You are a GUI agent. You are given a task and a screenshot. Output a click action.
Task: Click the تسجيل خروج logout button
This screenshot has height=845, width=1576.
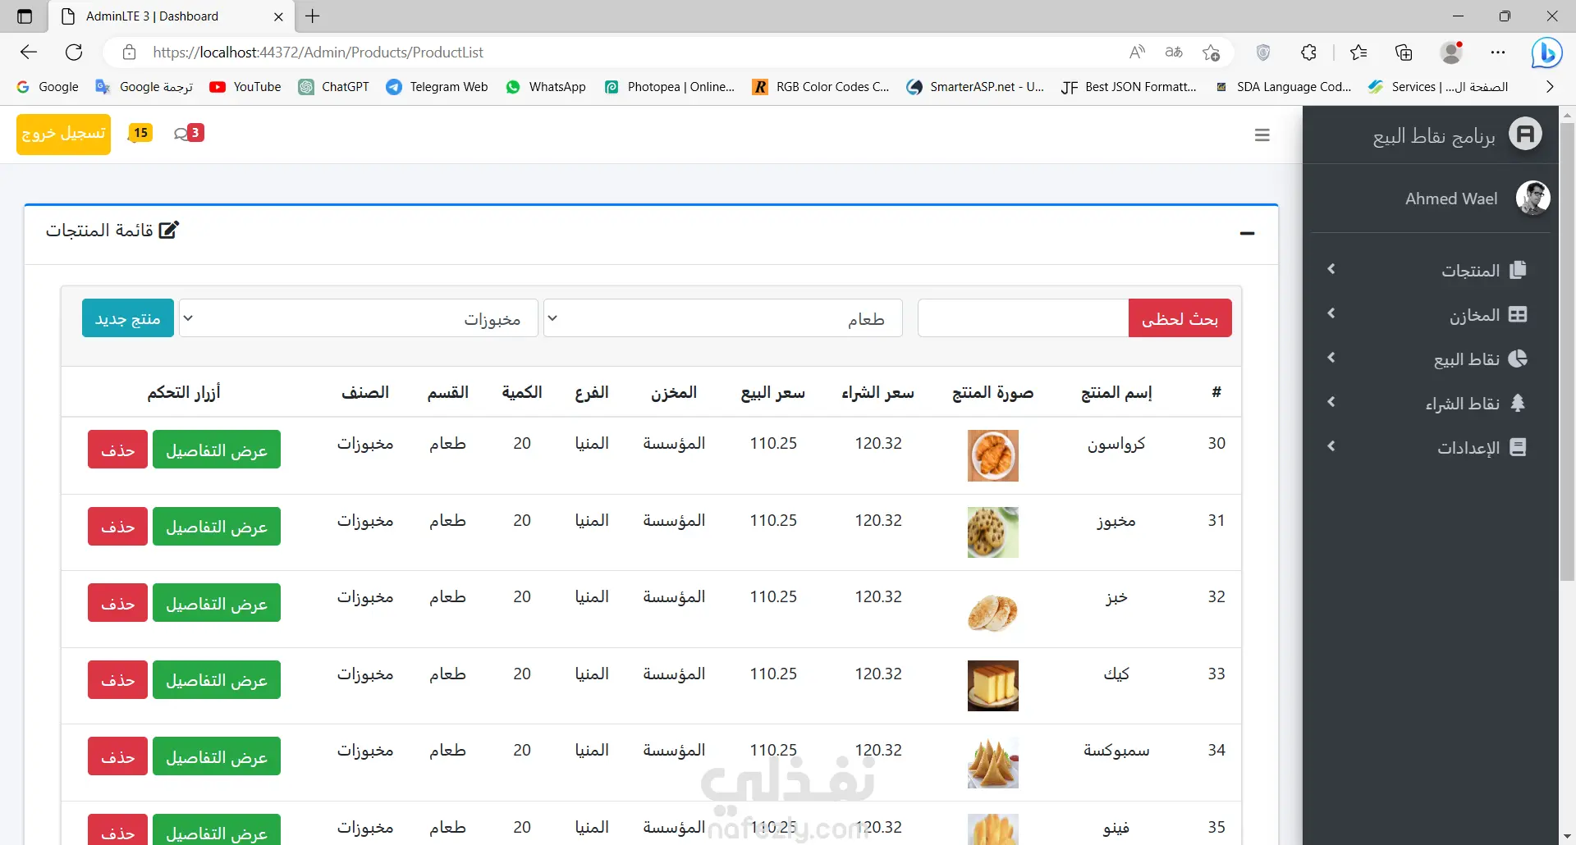coord(63,134)
